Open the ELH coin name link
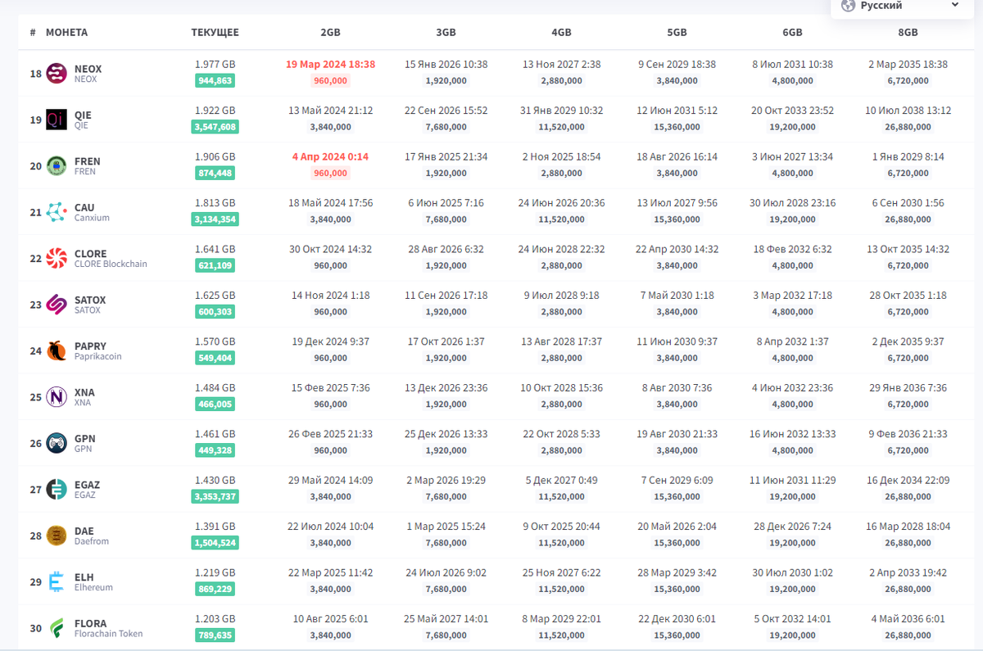This screenshot has width=983, height=651. 84,577
